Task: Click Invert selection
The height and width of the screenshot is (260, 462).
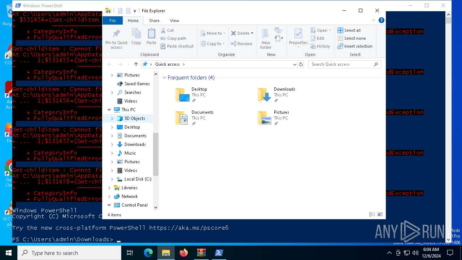Action: point(355,46)
